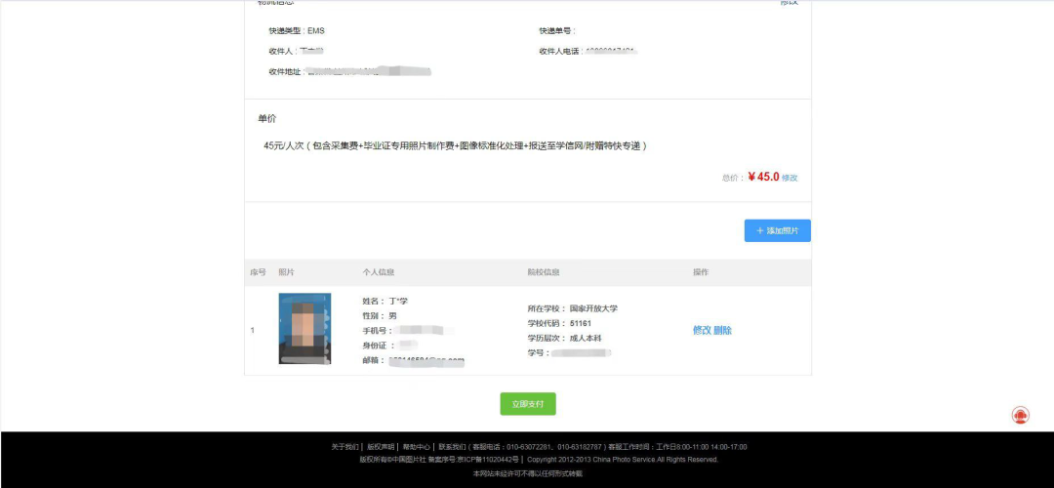Click the 收件人电话 label
Viewport: 1054px width, 488px height.
[561, 51]
